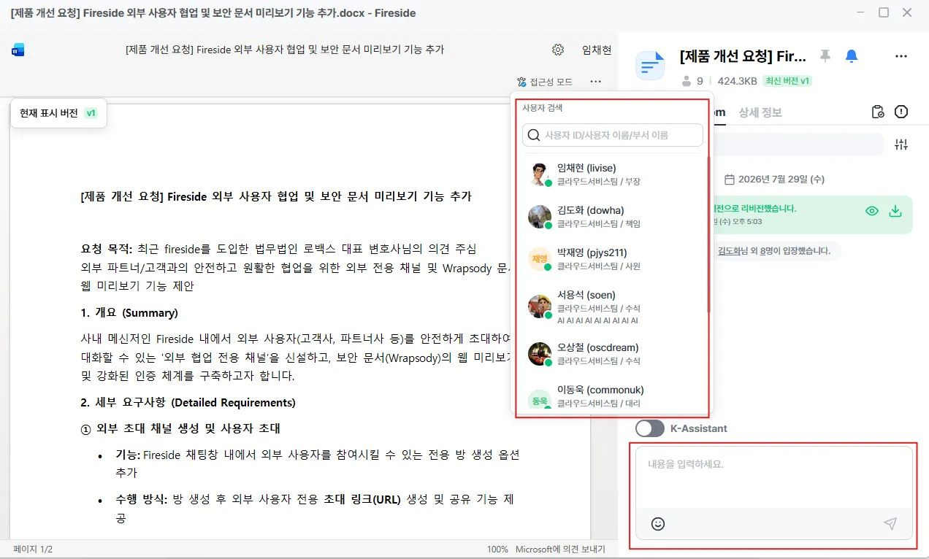Click 이동욱 avatar badge
The height and width of the screenshot is (559, 929).
[x=540, y=399]
